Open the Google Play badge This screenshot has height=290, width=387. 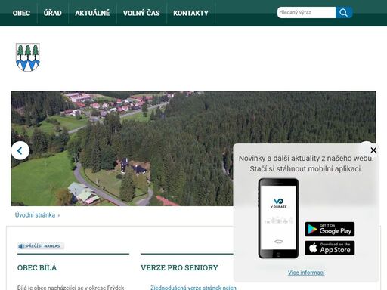[x=330, y=230]
